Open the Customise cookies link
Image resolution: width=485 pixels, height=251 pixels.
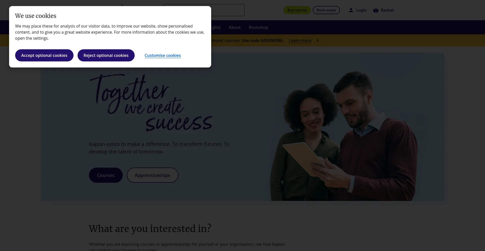(x=163, y=55)
